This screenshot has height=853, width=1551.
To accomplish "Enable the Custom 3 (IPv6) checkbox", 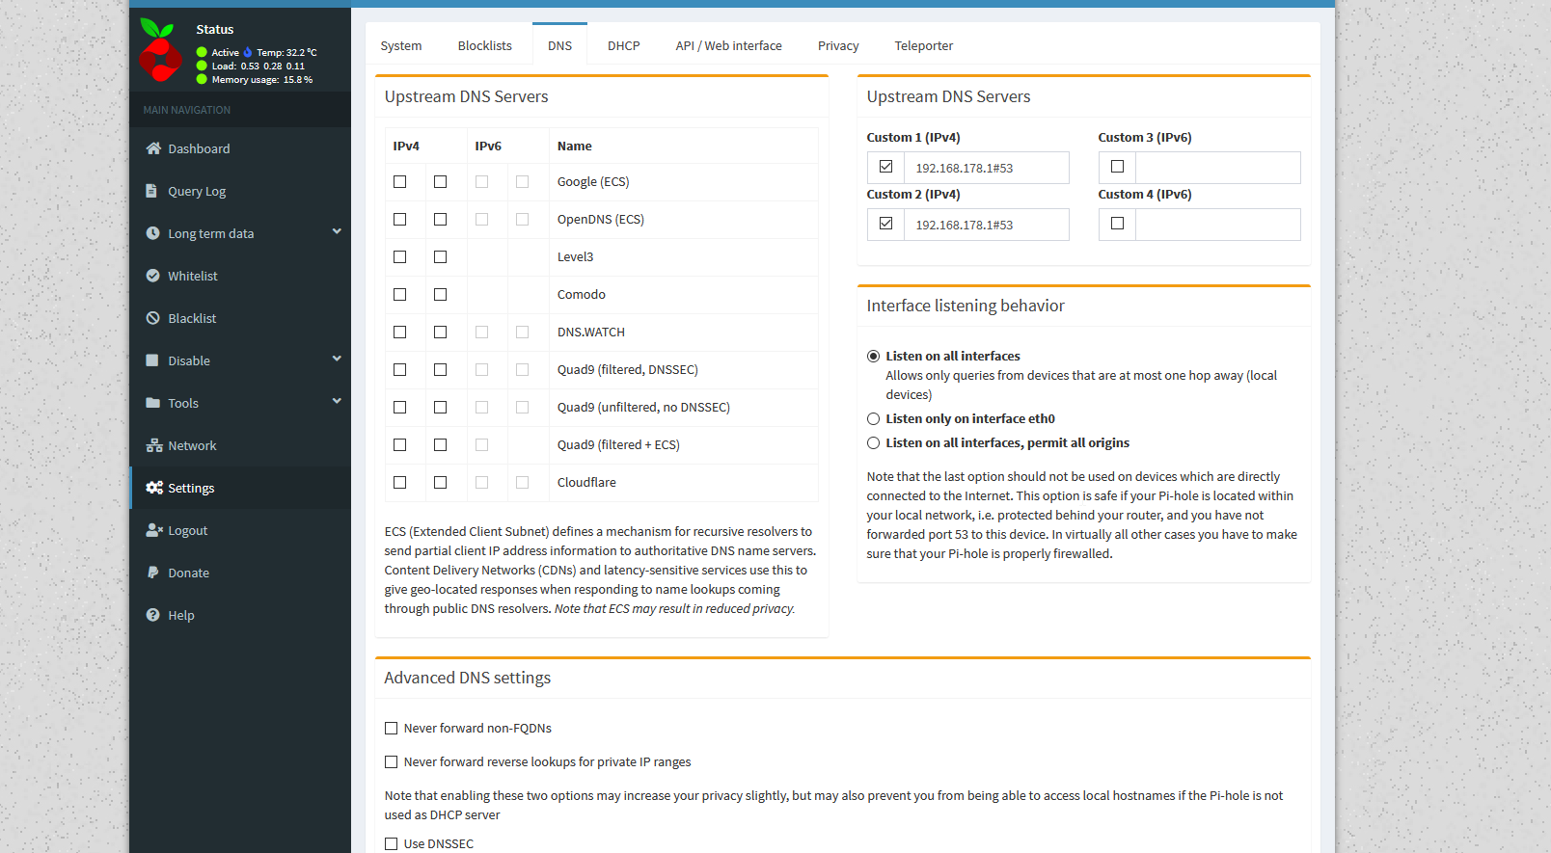I will point(1118,167).
